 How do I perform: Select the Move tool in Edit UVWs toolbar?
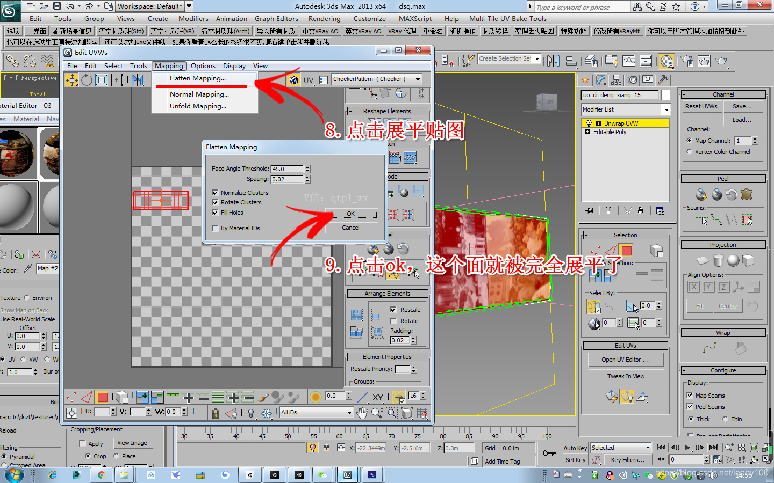[71, 80]
